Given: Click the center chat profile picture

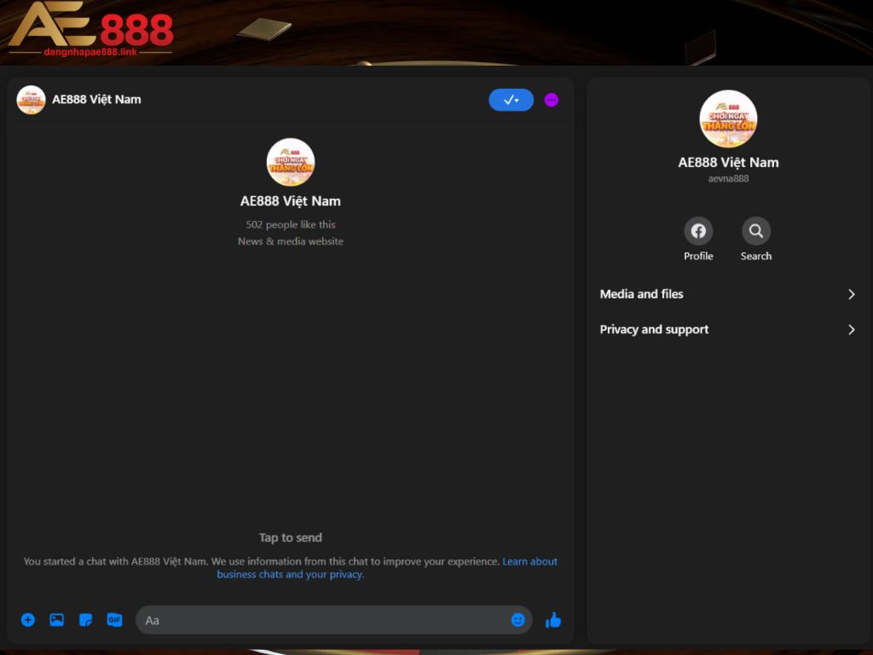Looking at the screenshot, I should [x=291, y=162].
